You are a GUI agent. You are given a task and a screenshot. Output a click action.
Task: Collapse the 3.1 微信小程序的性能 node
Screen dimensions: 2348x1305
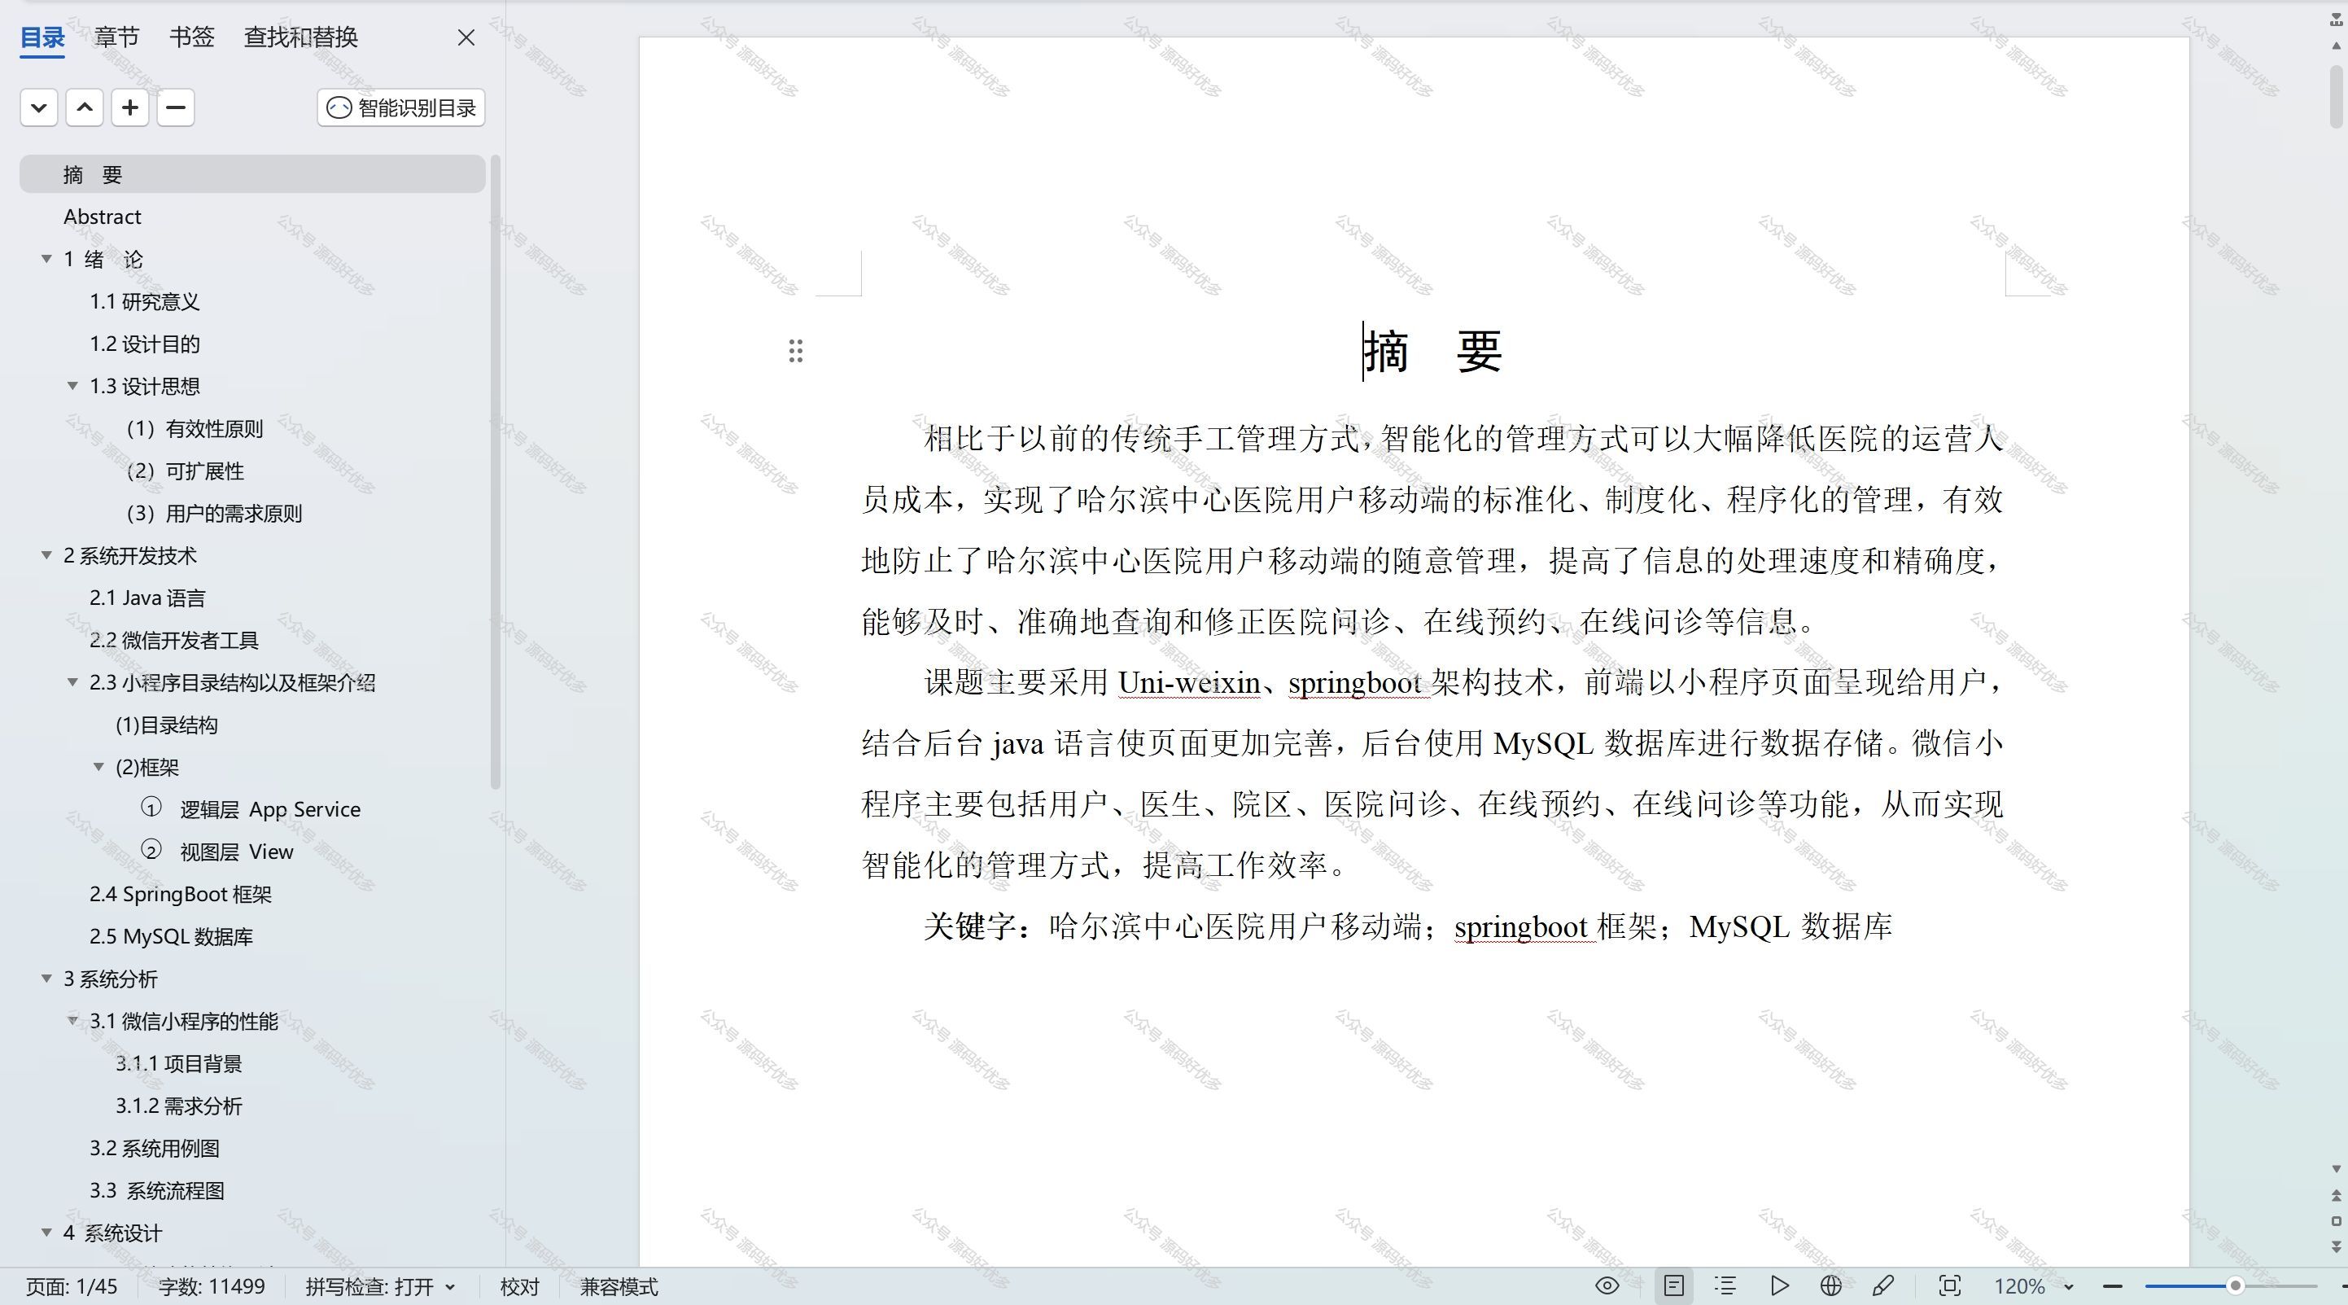[73, 1020]
